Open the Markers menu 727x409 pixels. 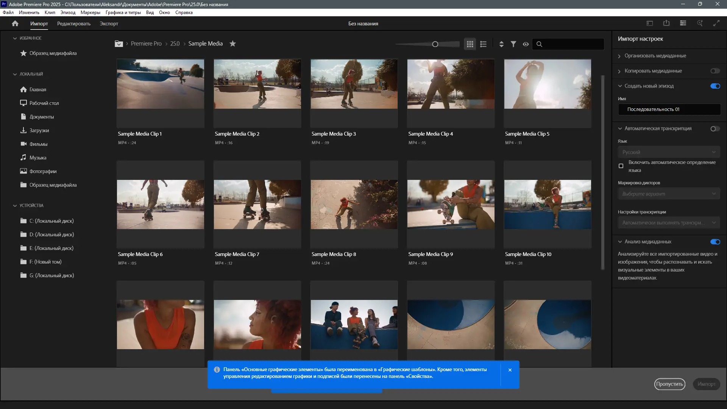click(90, 12)
